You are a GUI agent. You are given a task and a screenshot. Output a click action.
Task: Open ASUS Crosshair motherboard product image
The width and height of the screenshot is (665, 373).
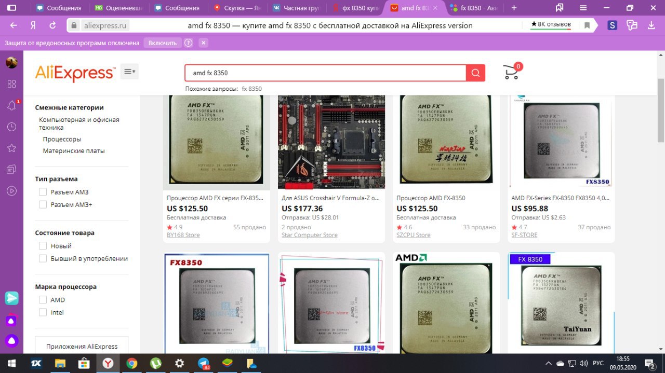point(331,142)
